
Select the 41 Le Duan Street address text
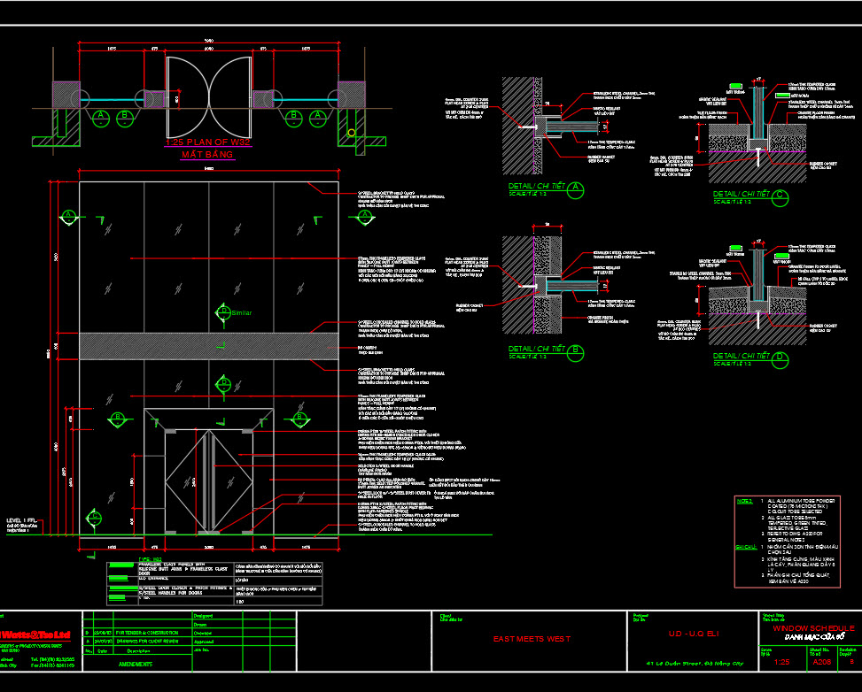click(695, 664)
